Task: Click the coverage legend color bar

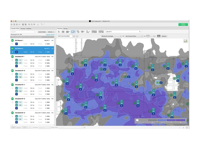Action: click(161, 120)
